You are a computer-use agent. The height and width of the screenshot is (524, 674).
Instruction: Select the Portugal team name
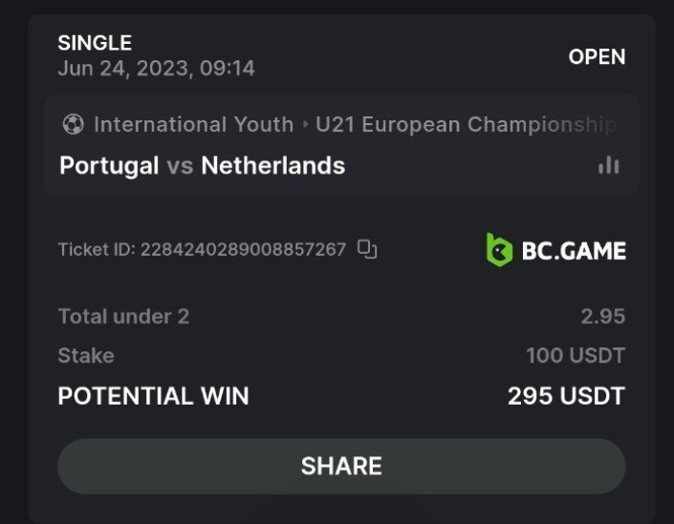tap(109, 166)
